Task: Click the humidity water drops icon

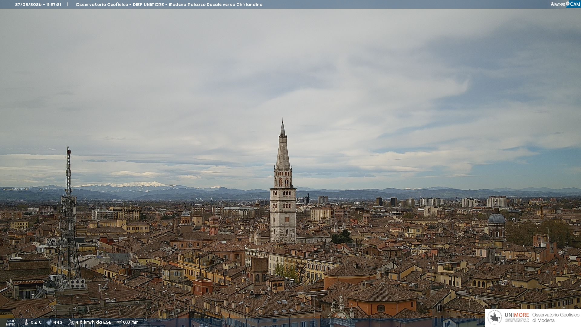Action: [49, 322]
